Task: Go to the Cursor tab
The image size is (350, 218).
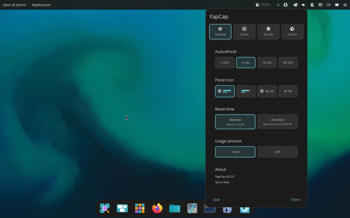Action: pos(292,32)
